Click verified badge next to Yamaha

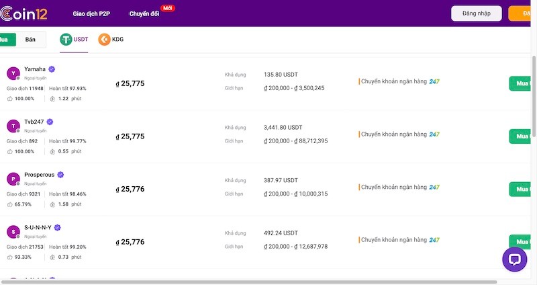[52, 69]
